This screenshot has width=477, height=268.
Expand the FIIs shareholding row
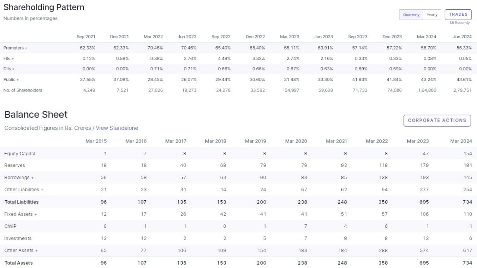[9, 59]
